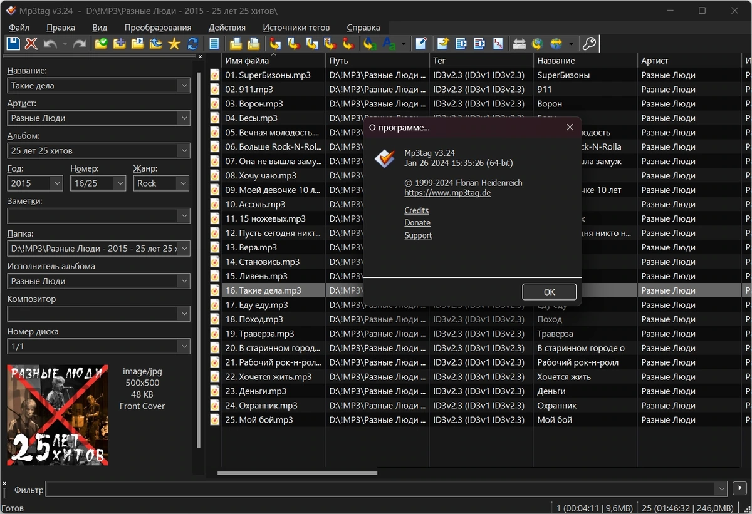The width and height of the screenshot is (752, 514).
Task: Open the Год dropdown showing 2015
Action: [x=57, y=183]
